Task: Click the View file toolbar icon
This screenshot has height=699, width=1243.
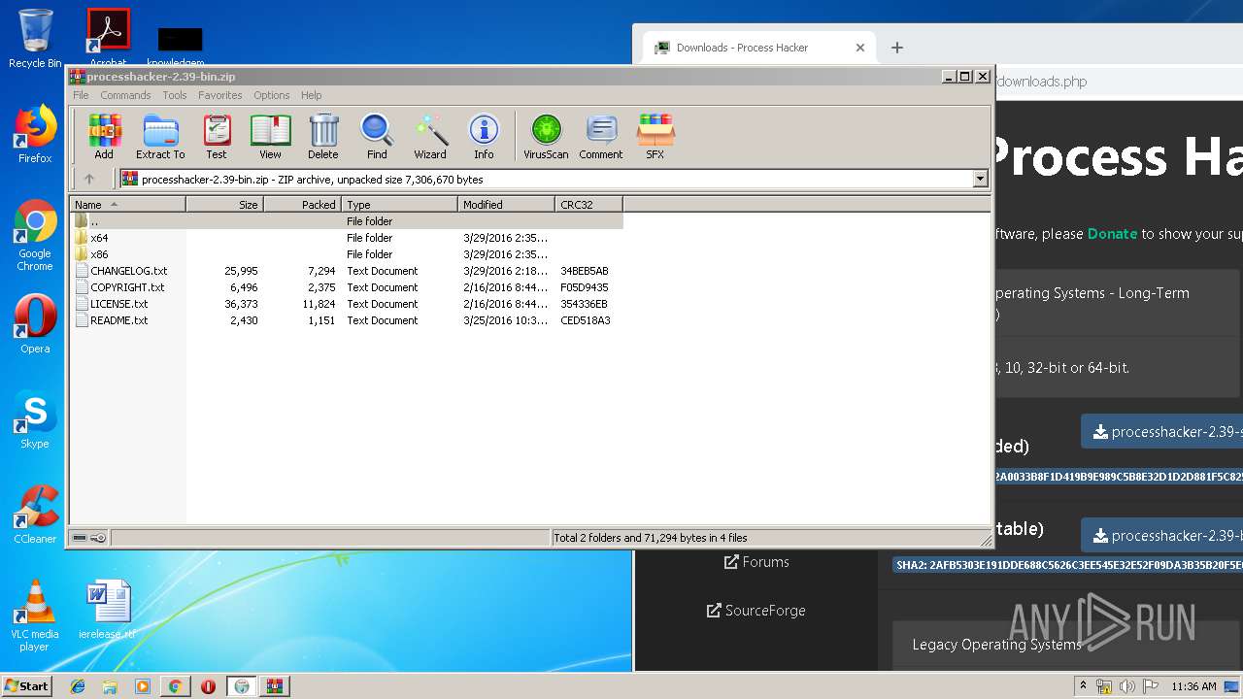Action: coord(270,136)
